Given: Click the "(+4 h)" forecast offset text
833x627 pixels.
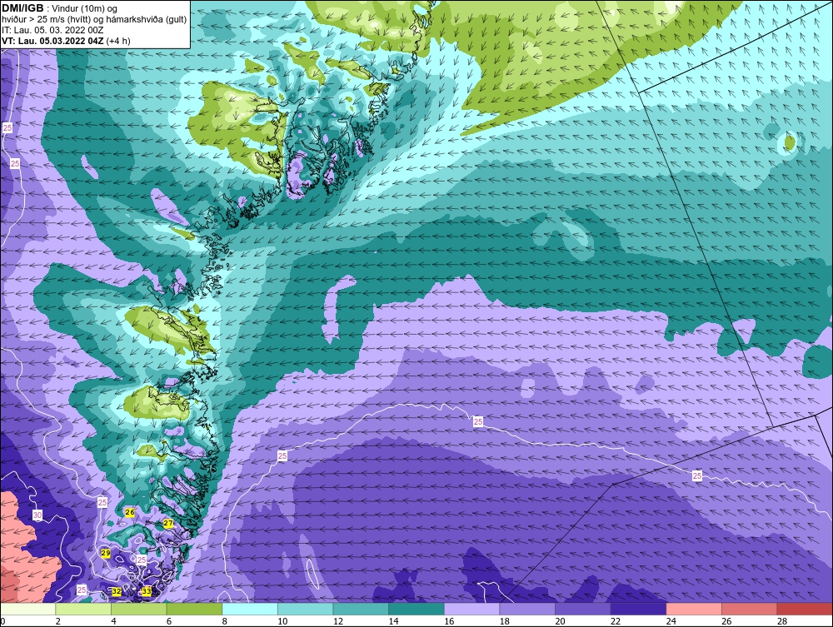Looking at the screenshot, I should [x=118, y=41].
